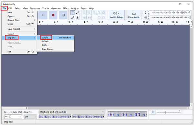Select the Selection (I-beam) tool
This screenshot has width=194, height=125.
73,13
